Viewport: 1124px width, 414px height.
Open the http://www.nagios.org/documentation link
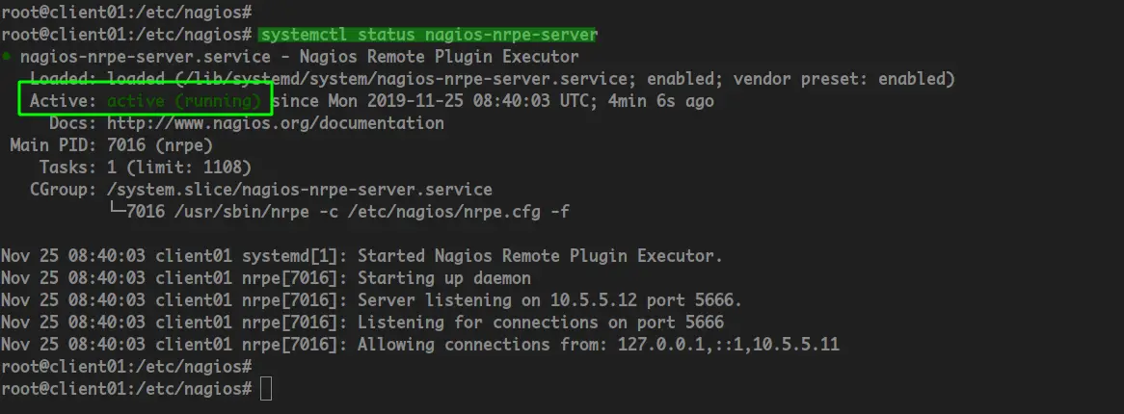coord(276,123)
